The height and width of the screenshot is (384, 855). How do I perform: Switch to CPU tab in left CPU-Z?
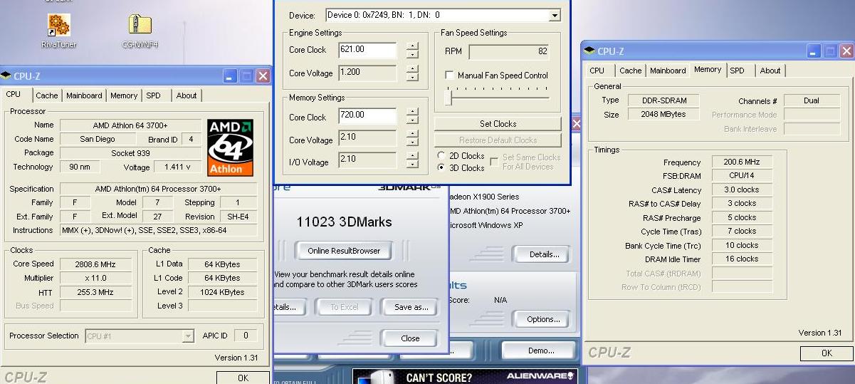point(14,94)
